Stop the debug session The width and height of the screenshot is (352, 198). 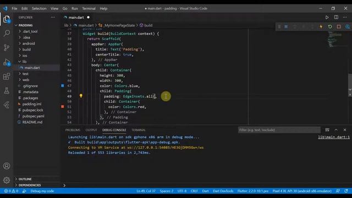click(x=339, y=27)
